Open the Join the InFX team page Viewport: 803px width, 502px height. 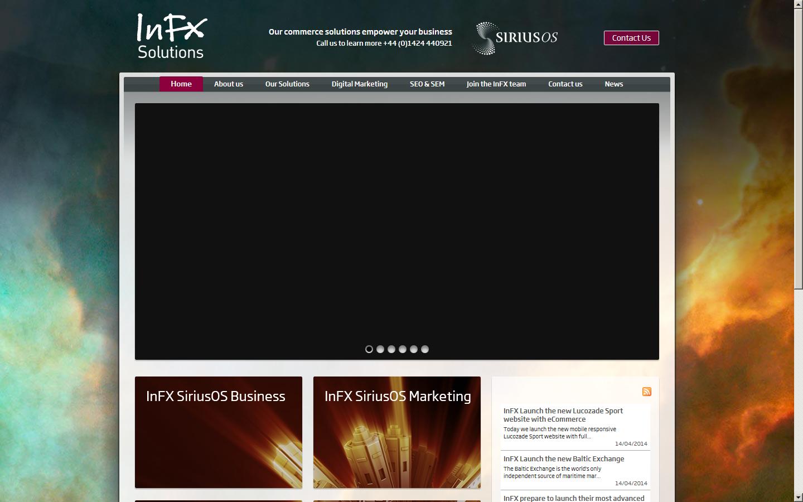(496, 84)
